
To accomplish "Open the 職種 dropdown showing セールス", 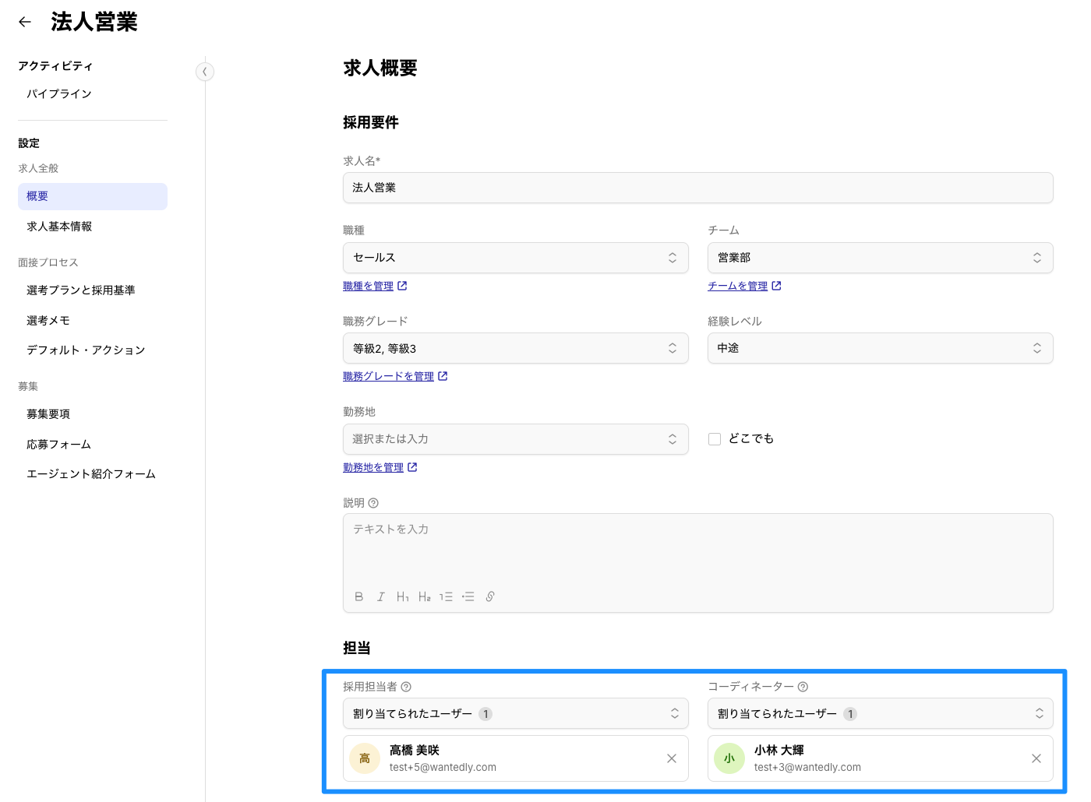I will pyautogui.click(x=515, y=258).
